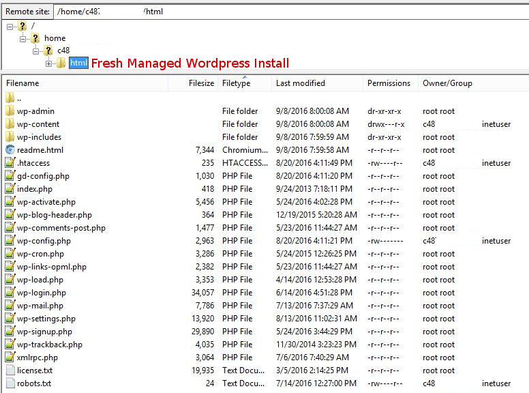The height and width of the screenshot is (393, 529).
Task: Select the wp-config.php filename
Action: coord(44,241)
